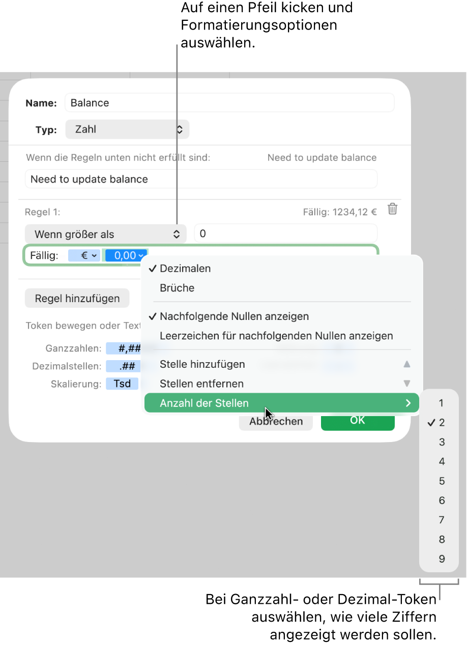Click the Need to update balance text field

tap(201, 179)
